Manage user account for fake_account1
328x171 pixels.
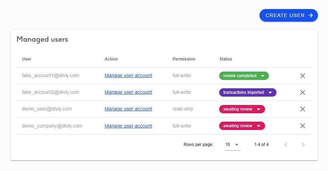[x=128, y=75]
